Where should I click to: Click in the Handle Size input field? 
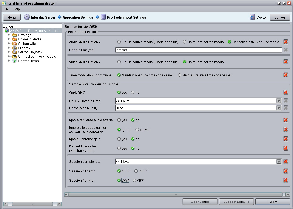(x=198, y=50)
